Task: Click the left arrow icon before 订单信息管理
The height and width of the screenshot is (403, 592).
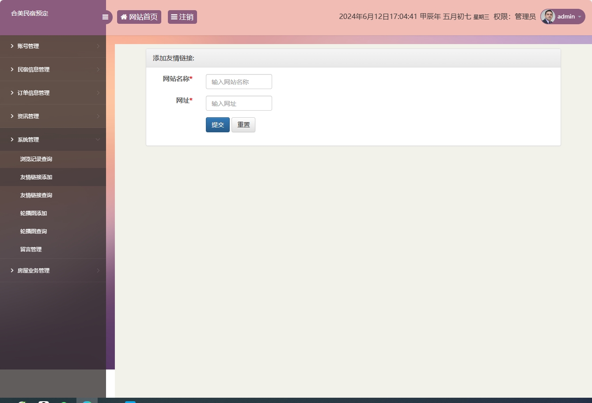Action: tap(12, 93)
